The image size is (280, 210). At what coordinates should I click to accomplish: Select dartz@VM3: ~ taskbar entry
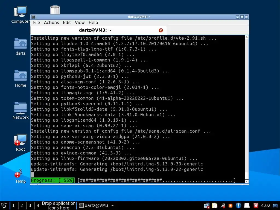point(97,206)
